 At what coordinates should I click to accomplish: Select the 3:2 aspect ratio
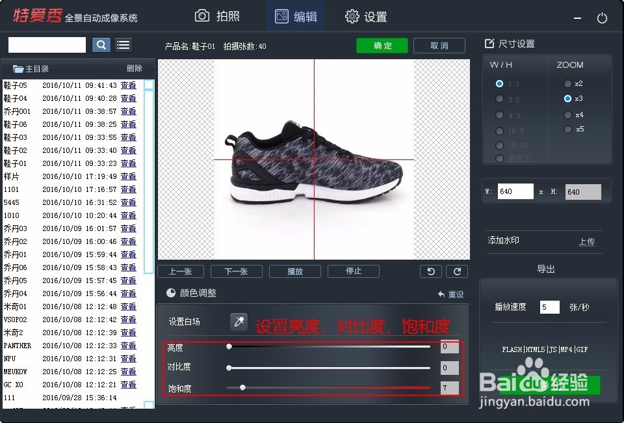pos(499,99)
